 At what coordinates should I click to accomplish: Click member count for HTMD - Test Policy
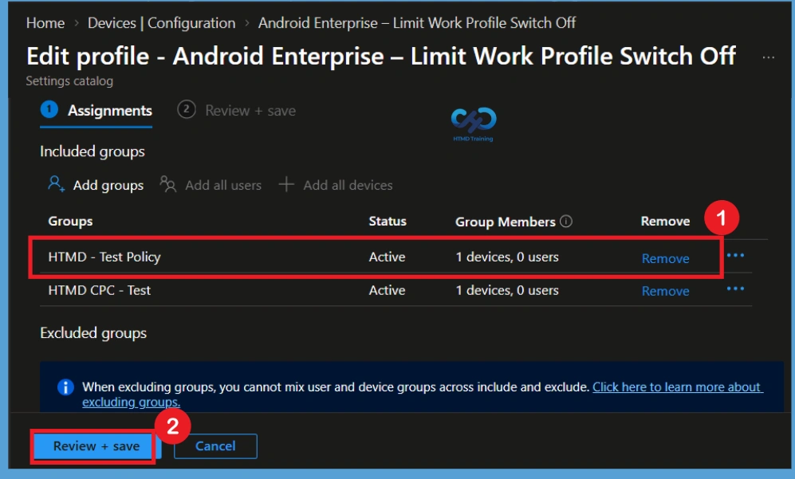(507, 257)
